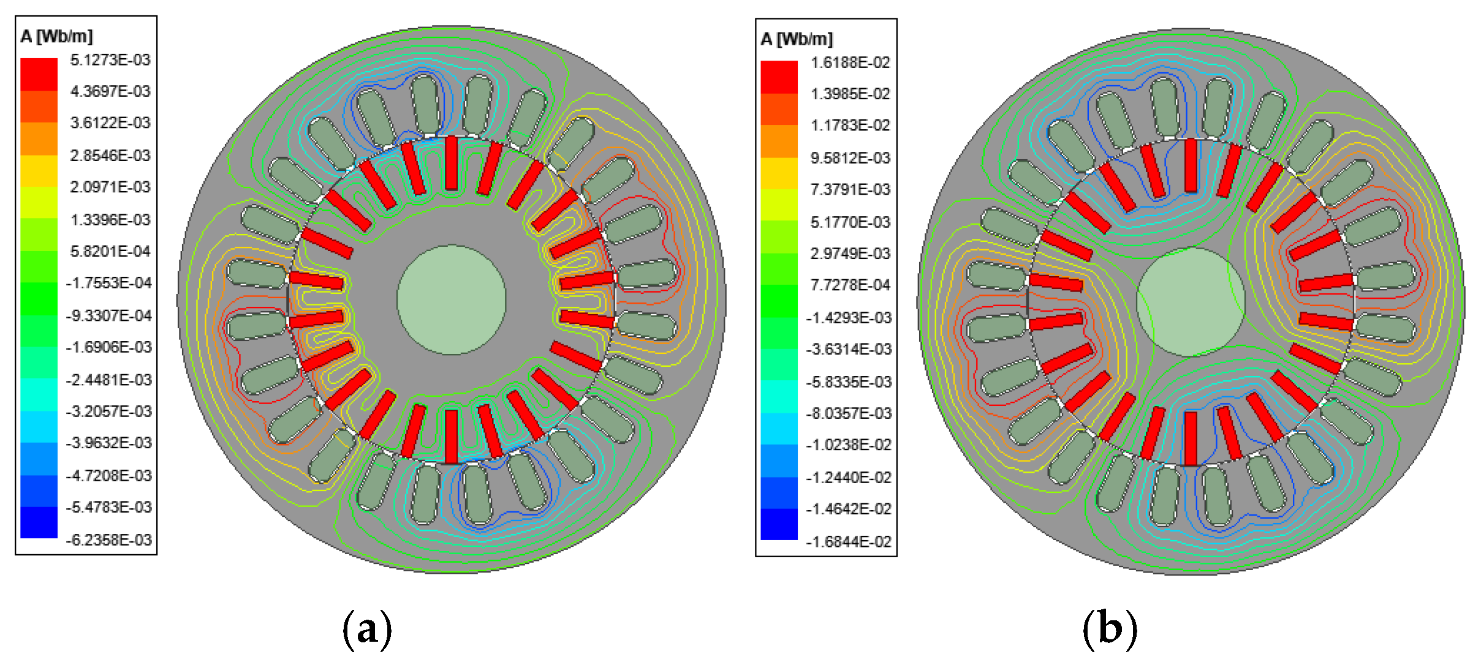Click the orange swatch in left legend

(39, 138)
